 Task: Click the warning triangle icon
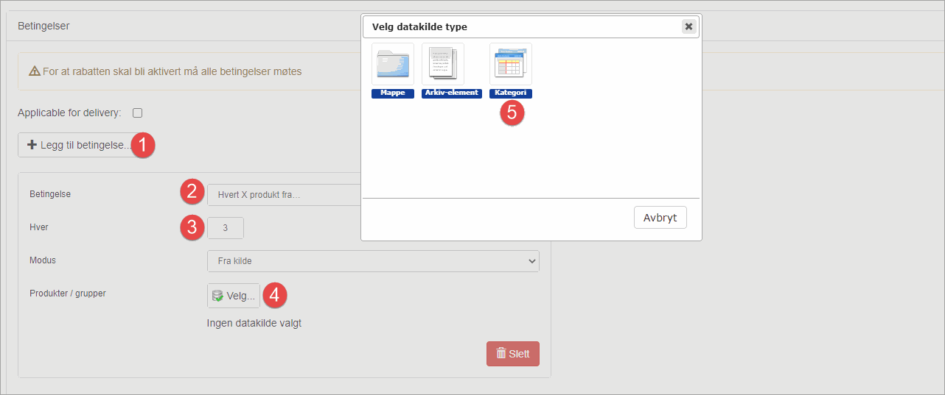tap(34, 72)
